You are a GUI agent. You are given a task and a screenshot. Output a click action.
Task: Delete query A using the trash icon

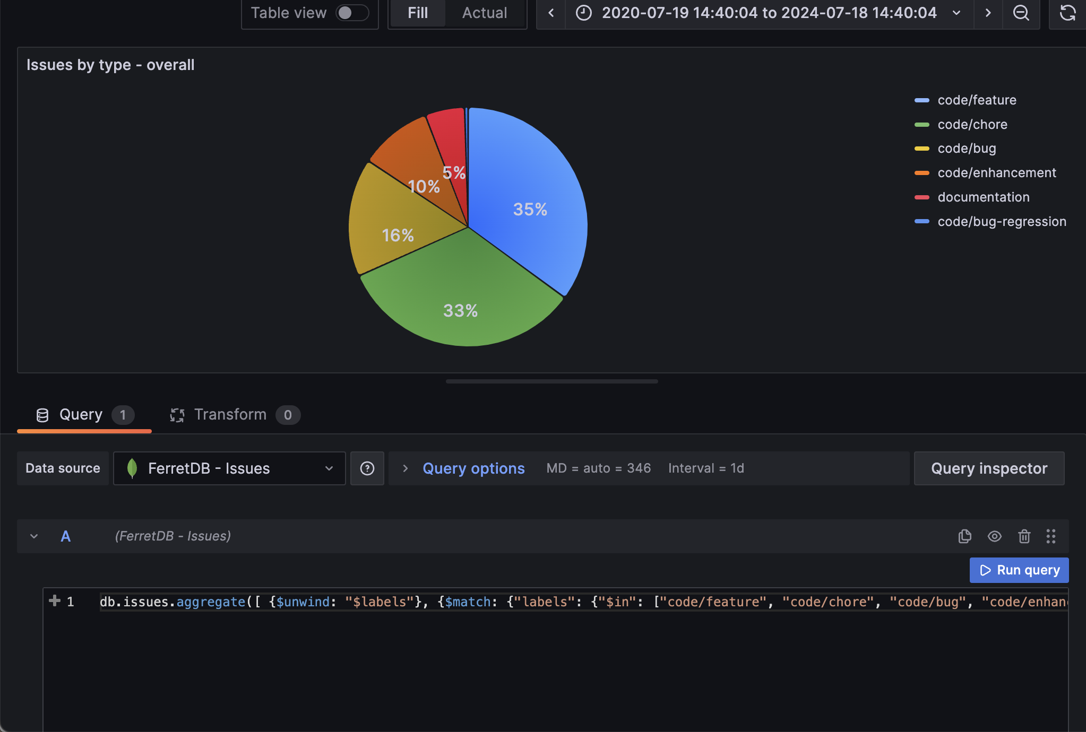tap(1024, 536)
